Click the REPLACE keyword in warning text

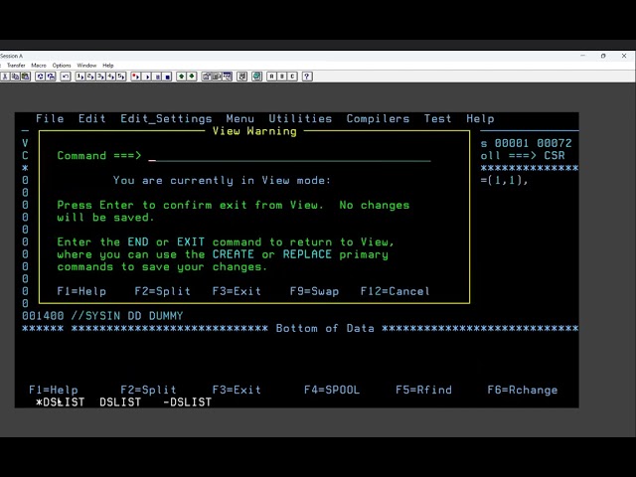pos(307,254)
